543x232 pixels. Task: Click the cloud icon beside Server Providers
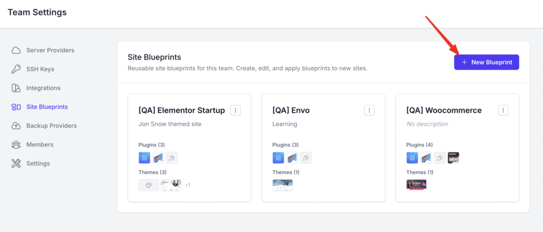click(16, 50)
